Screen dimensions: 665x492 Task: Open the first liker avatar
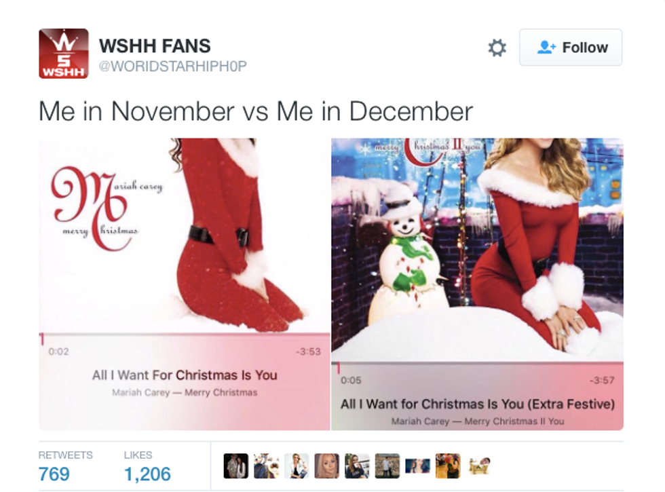[236, 466]
